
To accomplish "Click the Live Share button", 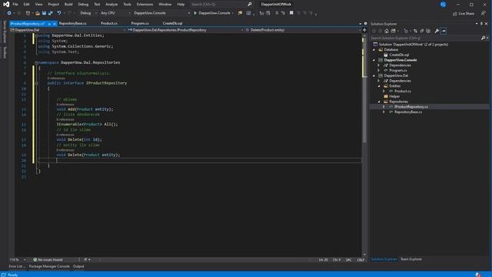I will (x=464, y=14).
